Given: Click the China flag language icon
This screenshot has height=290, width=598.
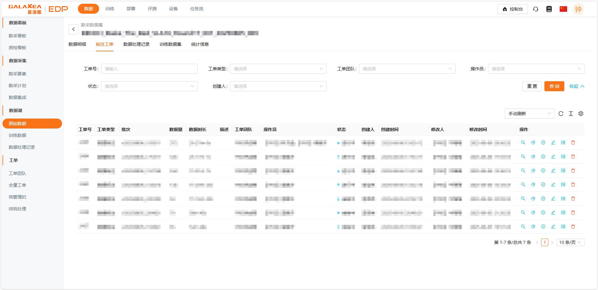Looking at the screenshot, I should (563, 9).
